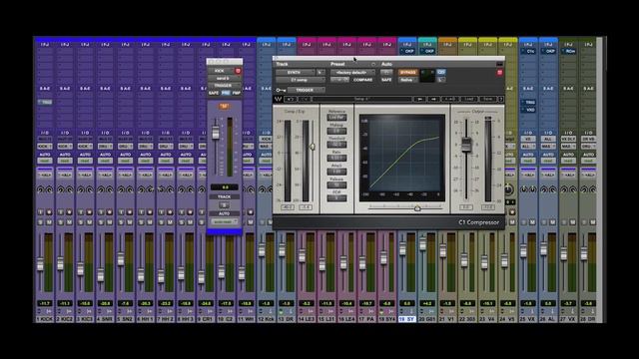Click the C1c insert on track 25
The image size is (639, 359).
(x=528, y=51)
